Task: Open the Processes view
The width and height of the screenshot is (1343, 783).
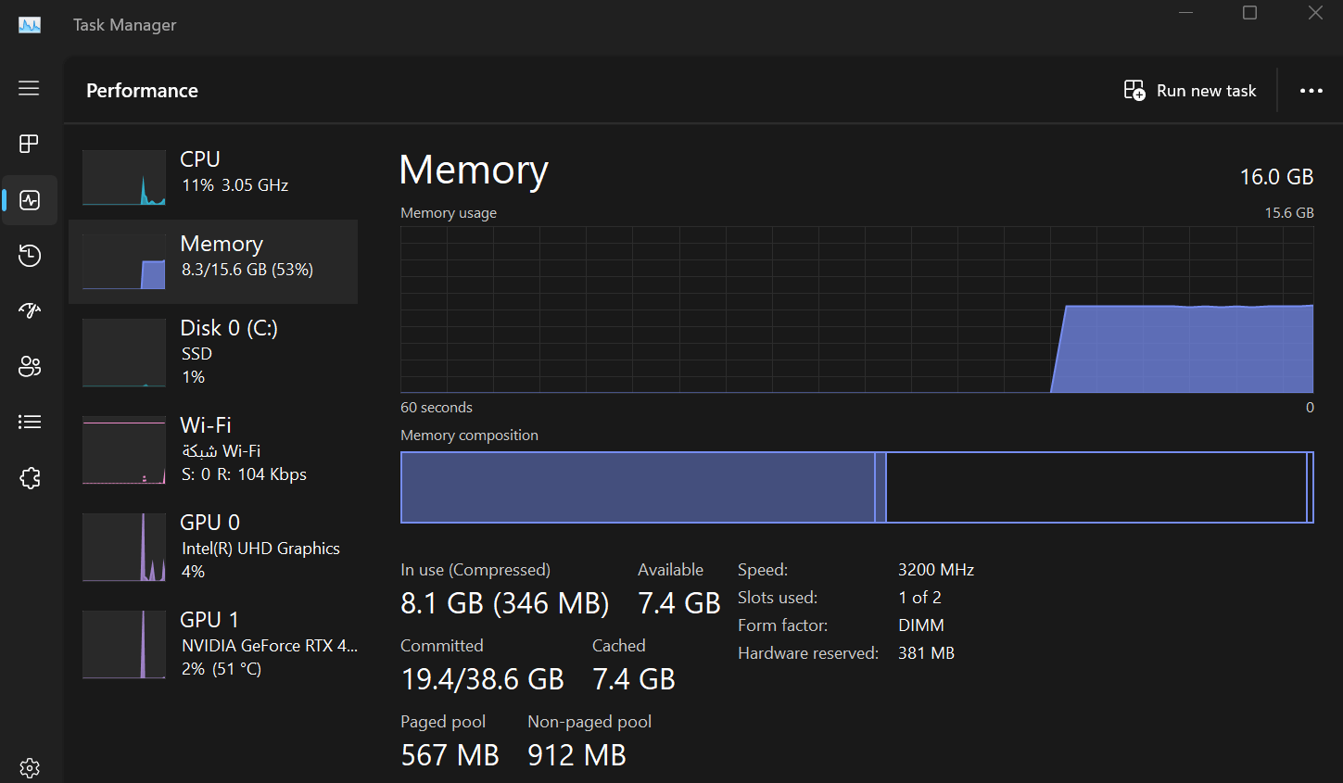Action: click(x=29, y=144)
